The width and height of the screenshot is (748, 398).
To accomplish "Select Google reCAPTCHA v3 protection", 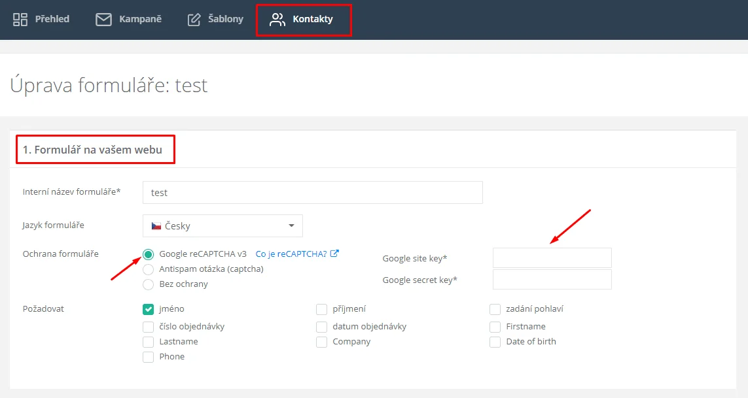I will coord(149,254).
